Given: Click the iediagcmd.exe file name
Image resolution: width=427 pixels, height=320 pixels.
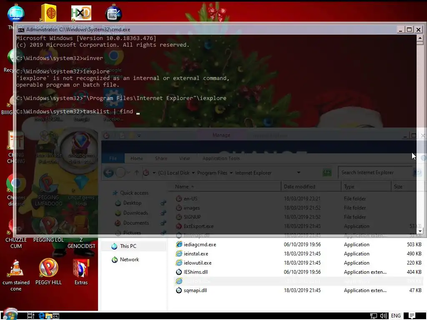Looking at the screenshot, I should [x=200, y=245].
